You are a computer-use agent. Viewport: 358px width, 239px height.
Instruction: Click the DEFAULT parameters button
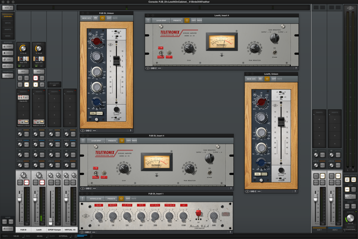click(8, 76)
